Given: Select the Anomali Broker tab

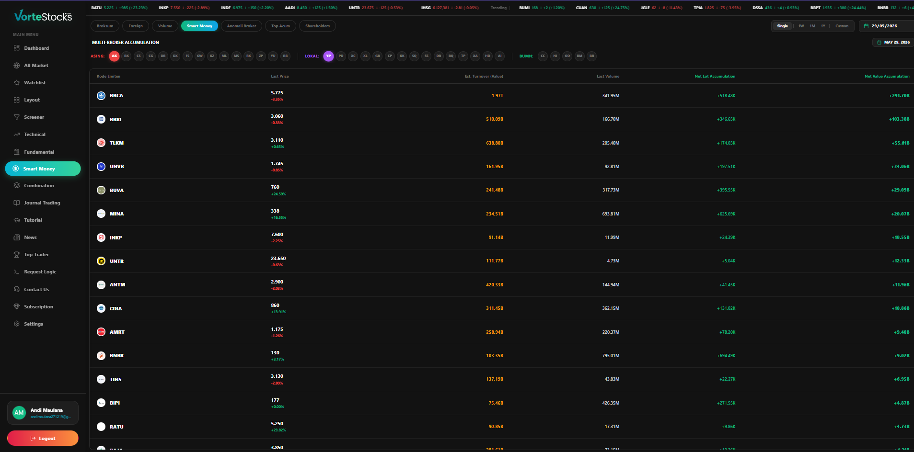Looking at the screenshot, I should point(242,26).
